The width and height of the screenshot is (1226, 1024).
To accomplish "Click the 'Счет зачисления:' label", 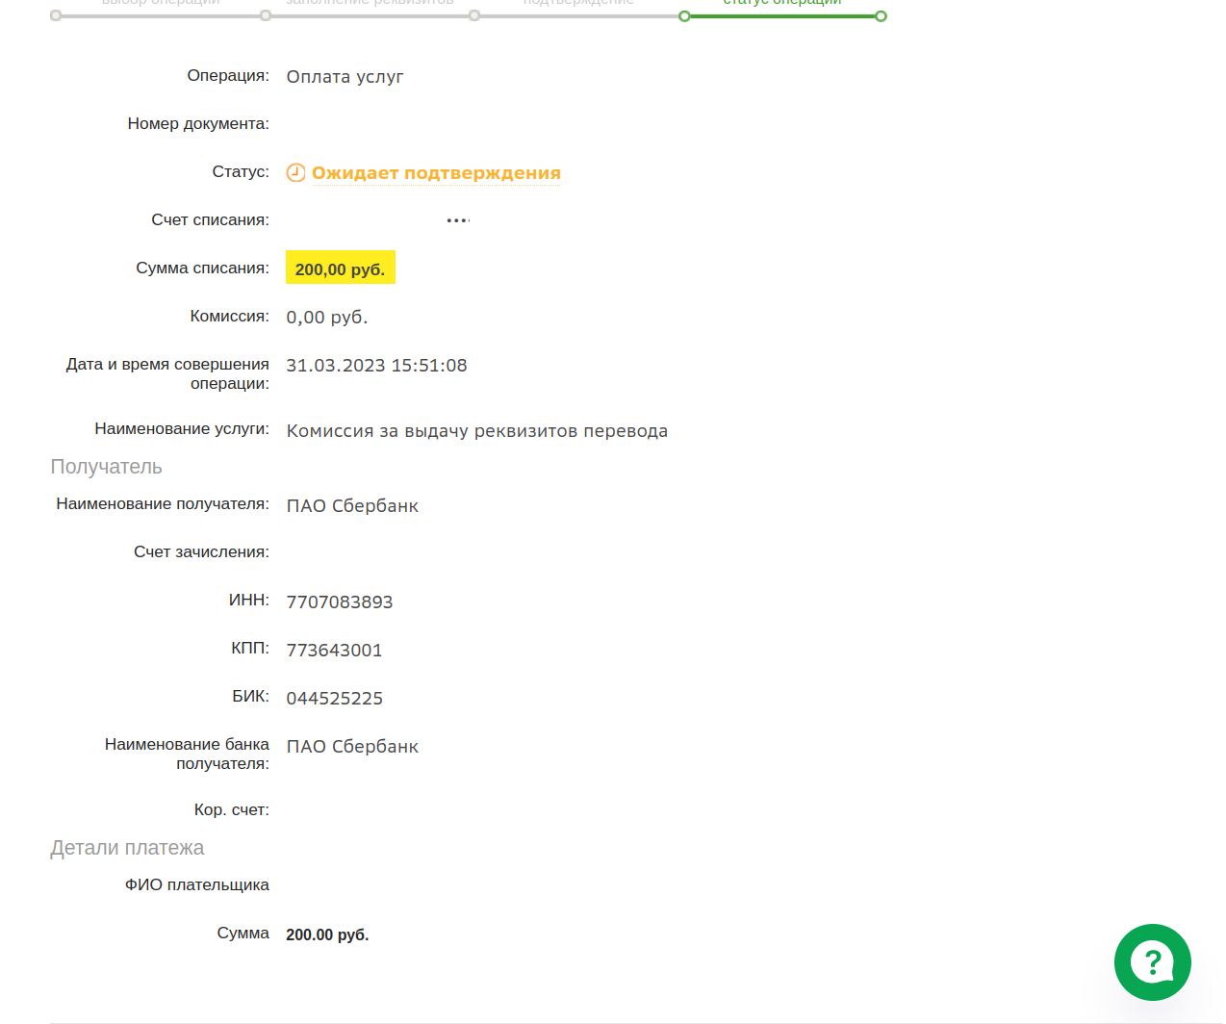I will 201,551.
